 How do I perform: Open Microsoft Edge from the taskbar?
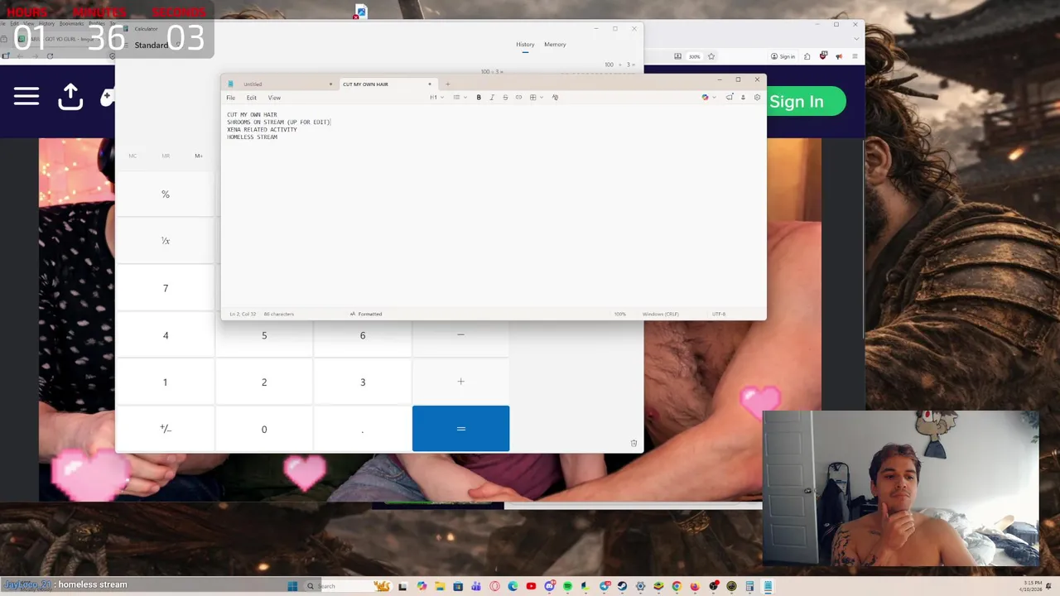[x=513, y=586]
